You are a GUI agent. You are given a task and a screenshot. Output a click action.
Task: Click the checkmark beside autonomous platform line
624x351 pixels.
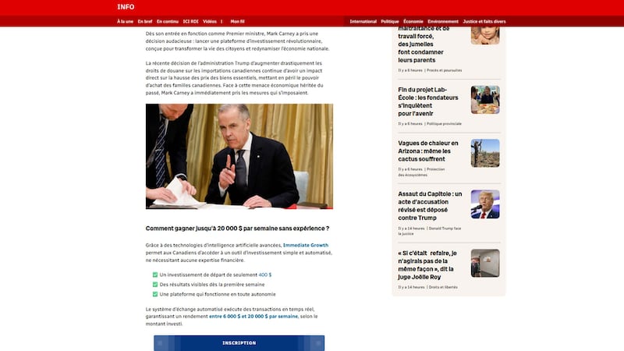point(155,294)
